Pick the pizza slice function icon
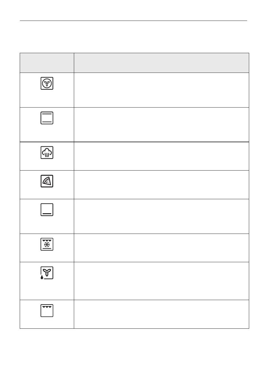This screenshot has width=267, height=379. pyautogui.click(x=47, y=181)
